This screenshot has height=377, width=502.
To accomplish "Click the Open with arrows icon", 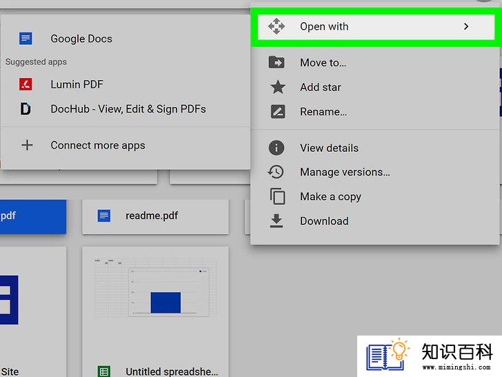I will [x=277, y=26].
